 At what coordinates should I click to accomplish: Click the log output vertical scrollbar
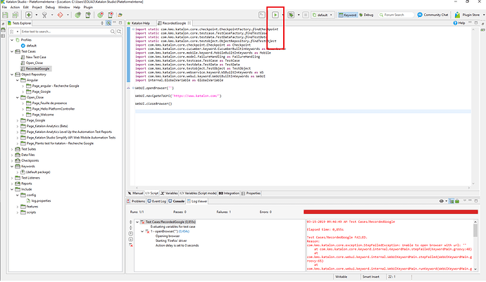coord(475,245)
